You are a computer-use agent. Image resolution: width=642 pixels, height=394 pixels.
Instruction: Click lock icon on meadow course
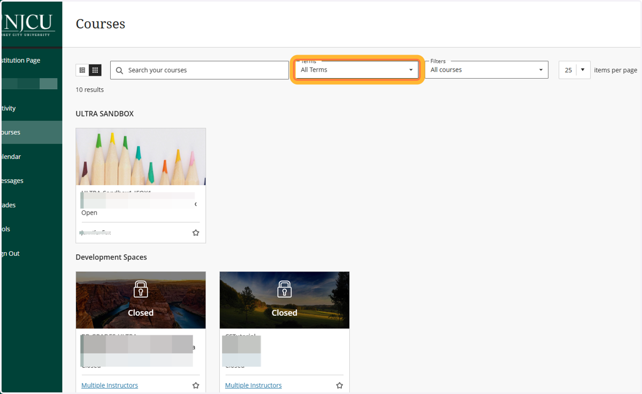(284, 289)
